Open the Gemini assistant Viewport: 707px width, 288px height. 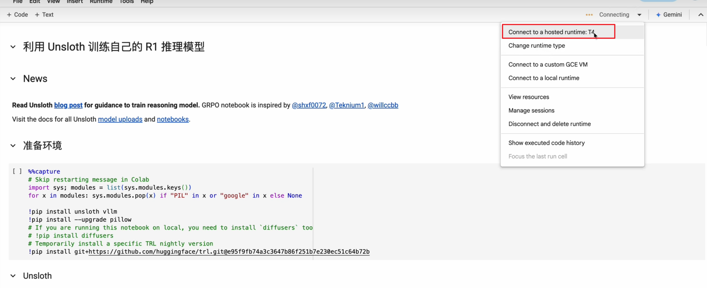pos(669,15)
